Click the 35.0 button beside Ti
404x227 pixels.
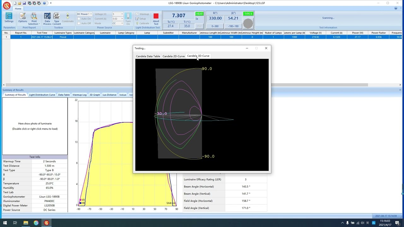click(x=199, y=26)
